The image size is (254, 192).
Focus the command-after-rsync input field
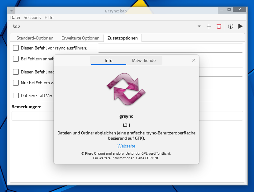221,72
